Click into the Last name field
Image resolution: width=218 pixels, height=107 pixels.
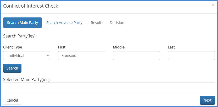coord(191,55)
